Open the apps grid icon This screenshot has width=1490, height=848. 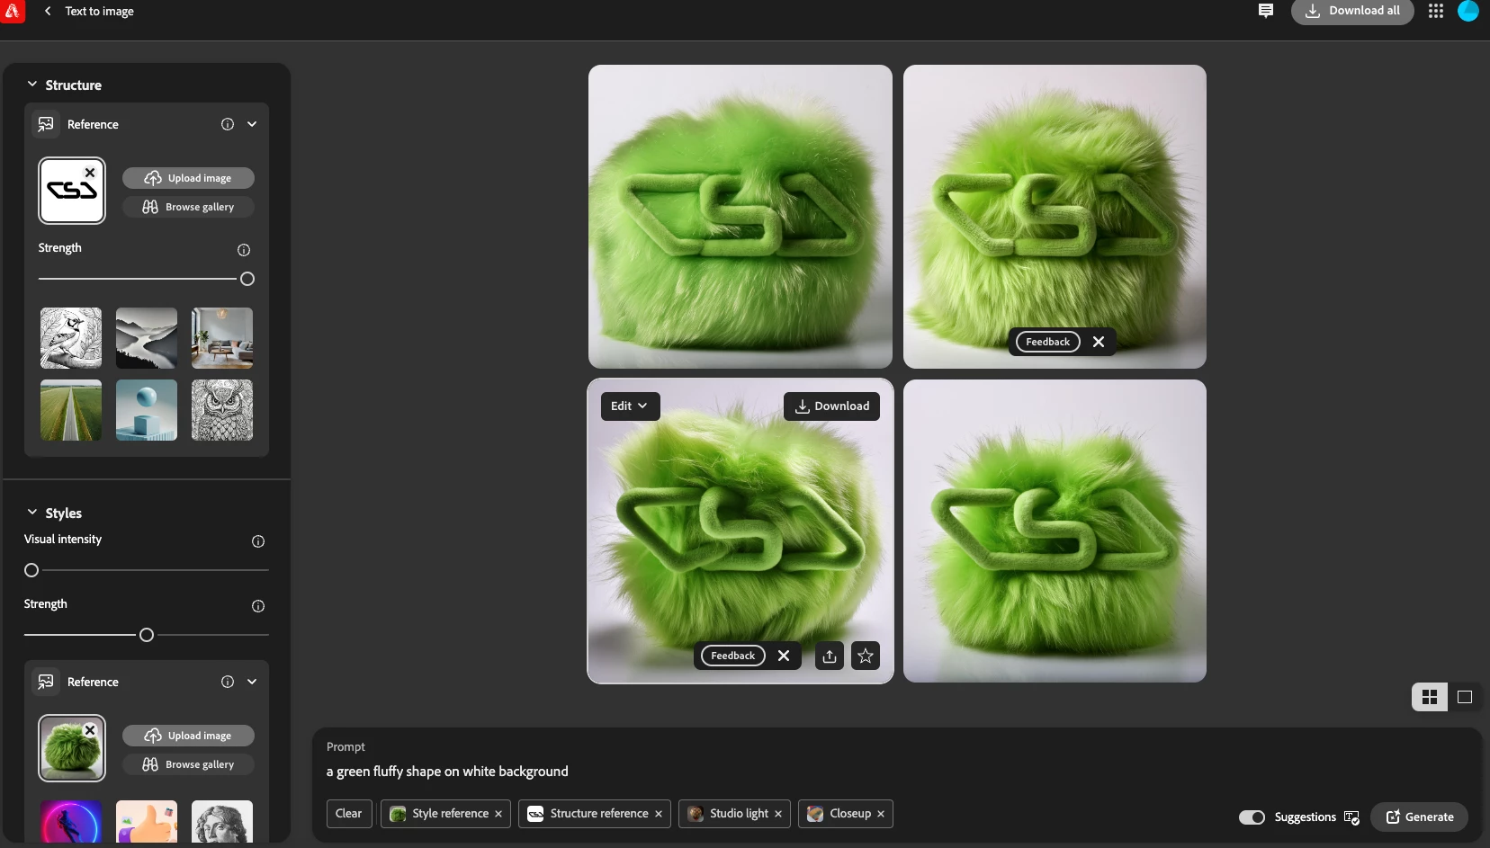click(x=1436, y=11)
